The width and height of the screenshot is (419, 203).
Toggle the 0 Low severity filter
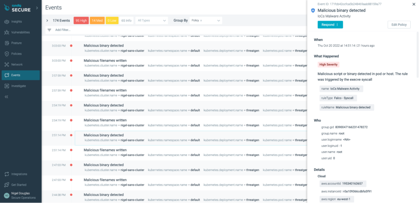click(x=112, y=20)
